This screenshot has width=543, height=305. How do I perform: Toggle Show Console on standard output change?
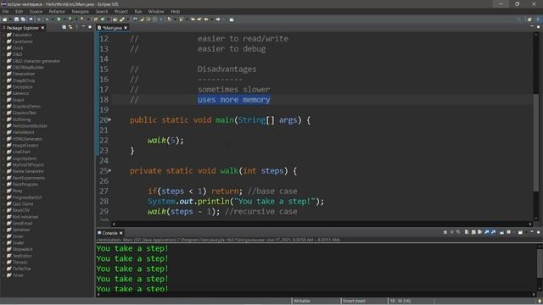[x=487, y=232]
